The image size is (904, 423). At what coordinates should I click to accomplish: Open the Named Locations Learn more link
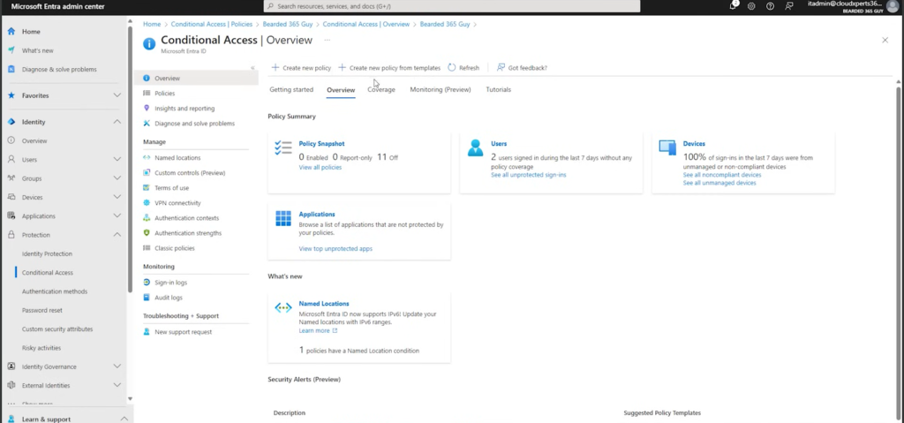point(318,330)
